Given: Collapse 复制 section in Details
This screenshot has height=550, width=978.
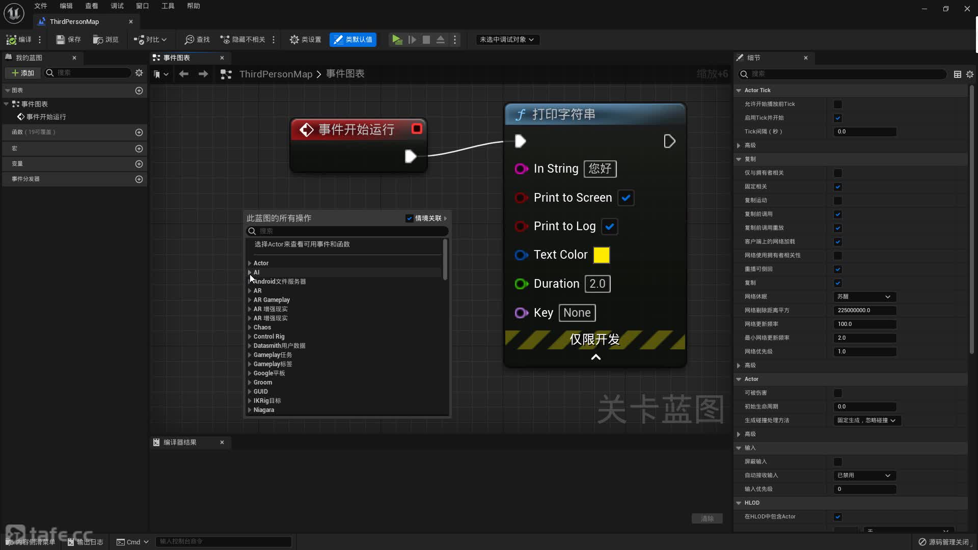Looking at the screenshot, I should [x=739, y=159].
